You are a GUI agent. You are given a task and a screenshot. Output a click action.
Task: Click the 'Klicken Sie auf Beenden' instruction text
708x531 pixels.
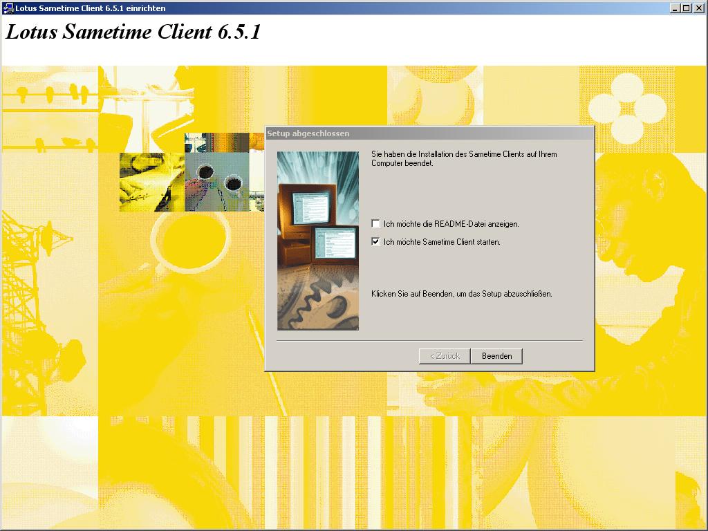point(461,294)
